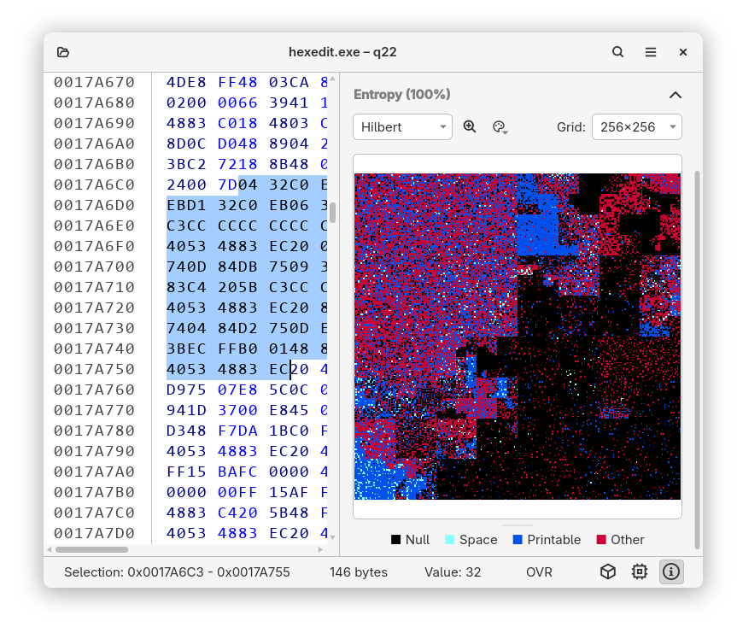
Task: Click hex bytes D975 in row 0017A760
Action: pos(186,390)
